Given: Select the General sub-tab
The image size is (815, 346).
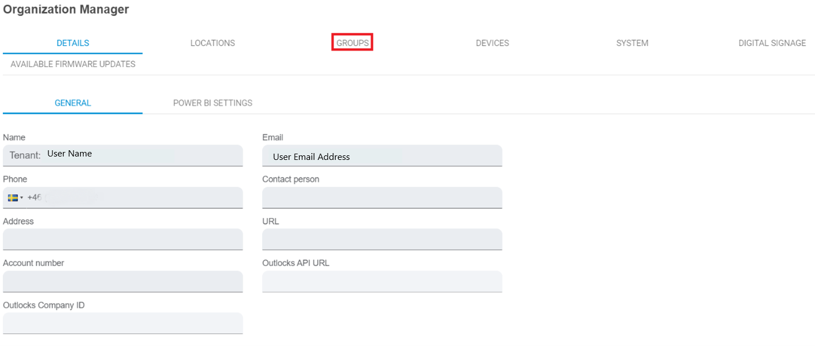Looking at the screenshot, I should 72,103.
